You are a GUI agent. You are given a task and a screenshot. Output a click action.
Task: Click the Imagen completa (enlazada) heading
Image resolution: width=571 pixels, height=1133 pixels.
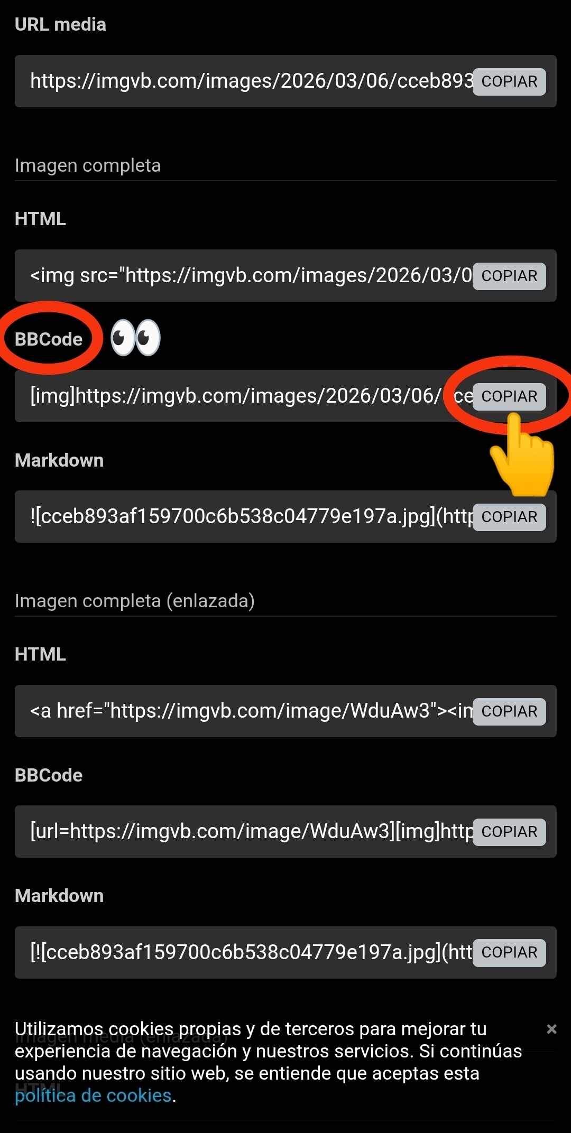135,601
